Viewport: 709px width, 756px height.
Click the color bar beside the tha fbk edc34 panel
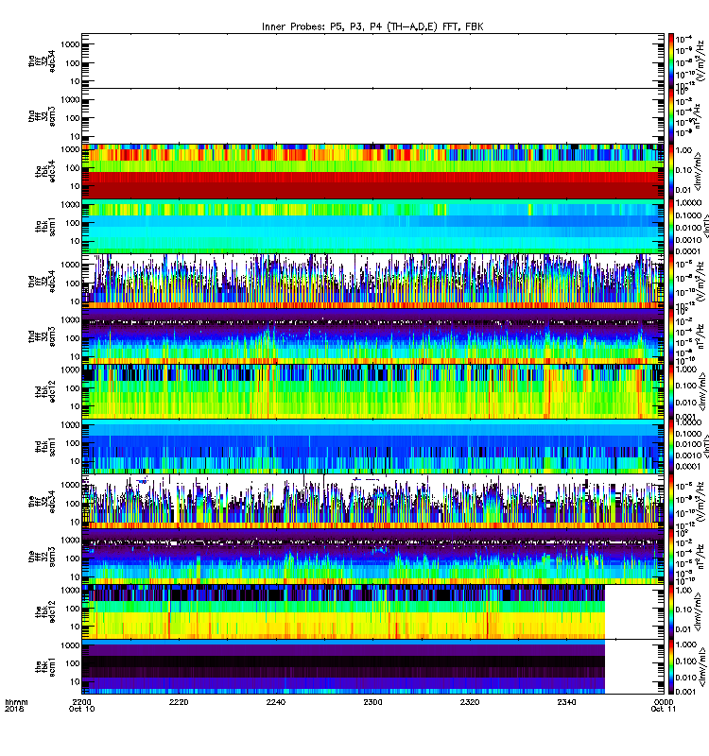tap(671, 172)
